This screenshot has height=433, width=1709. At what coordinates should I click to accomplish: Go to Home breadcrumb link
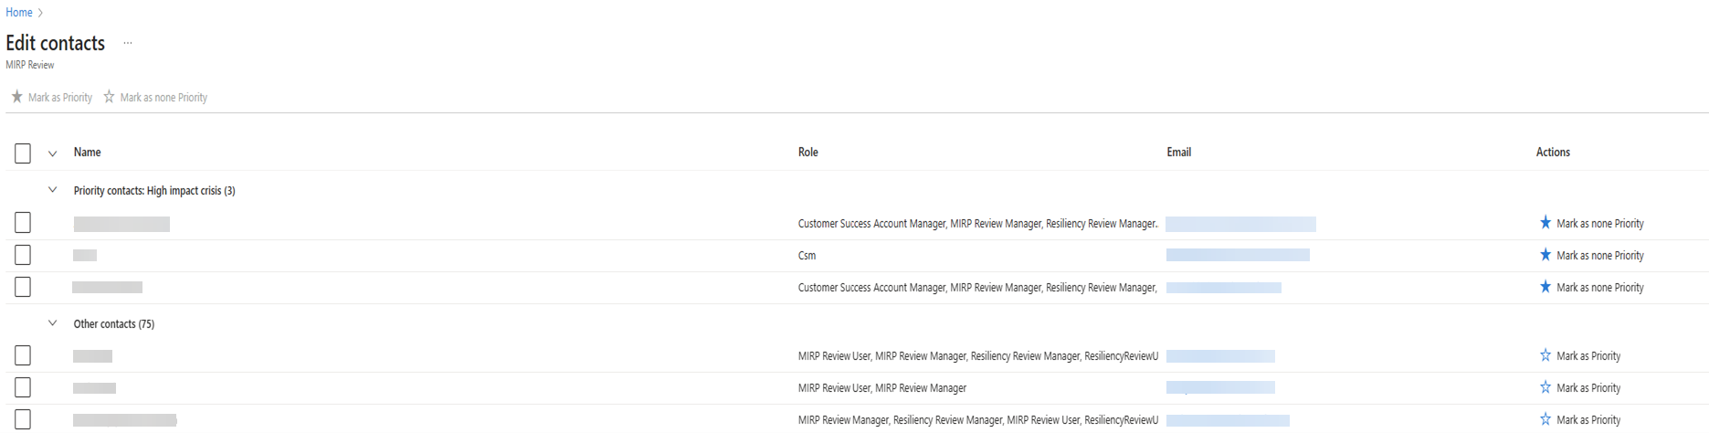(19, 13)
